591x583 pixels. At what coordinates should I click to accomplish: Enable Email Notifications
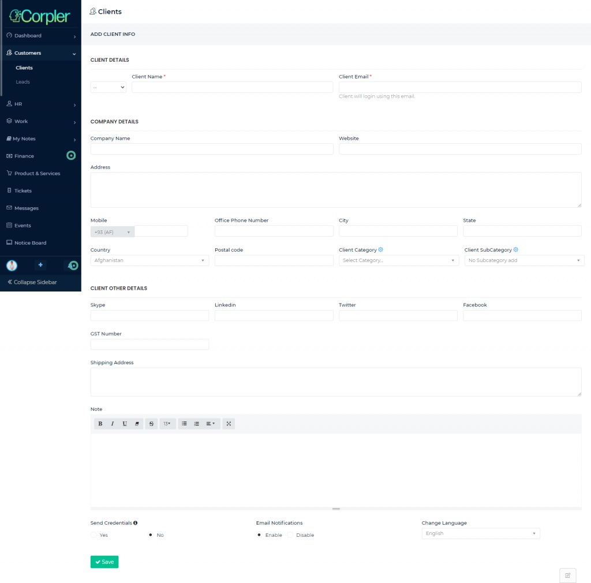pos(259,535)
